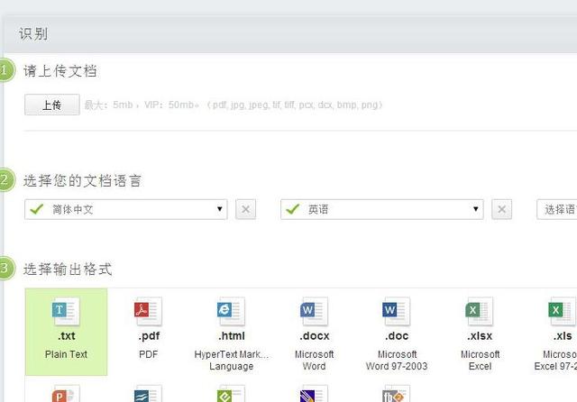The width and height of the screenshot is (577, 402).
Task: Select .txt Plain Text output format
Action: pyautogui.click(x=66, y=332)
